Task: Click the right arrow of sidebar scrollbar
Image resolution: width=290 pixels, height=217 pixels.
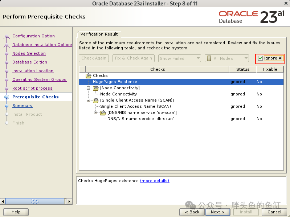Action: pos(69,201)
